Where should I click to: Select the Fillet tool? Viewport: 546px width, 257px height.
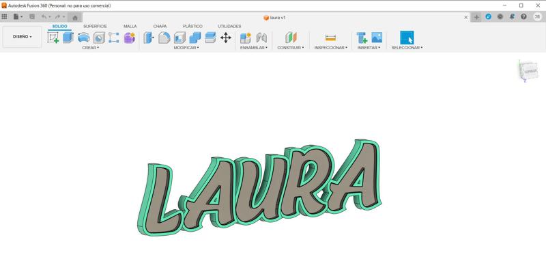(164, 38)
